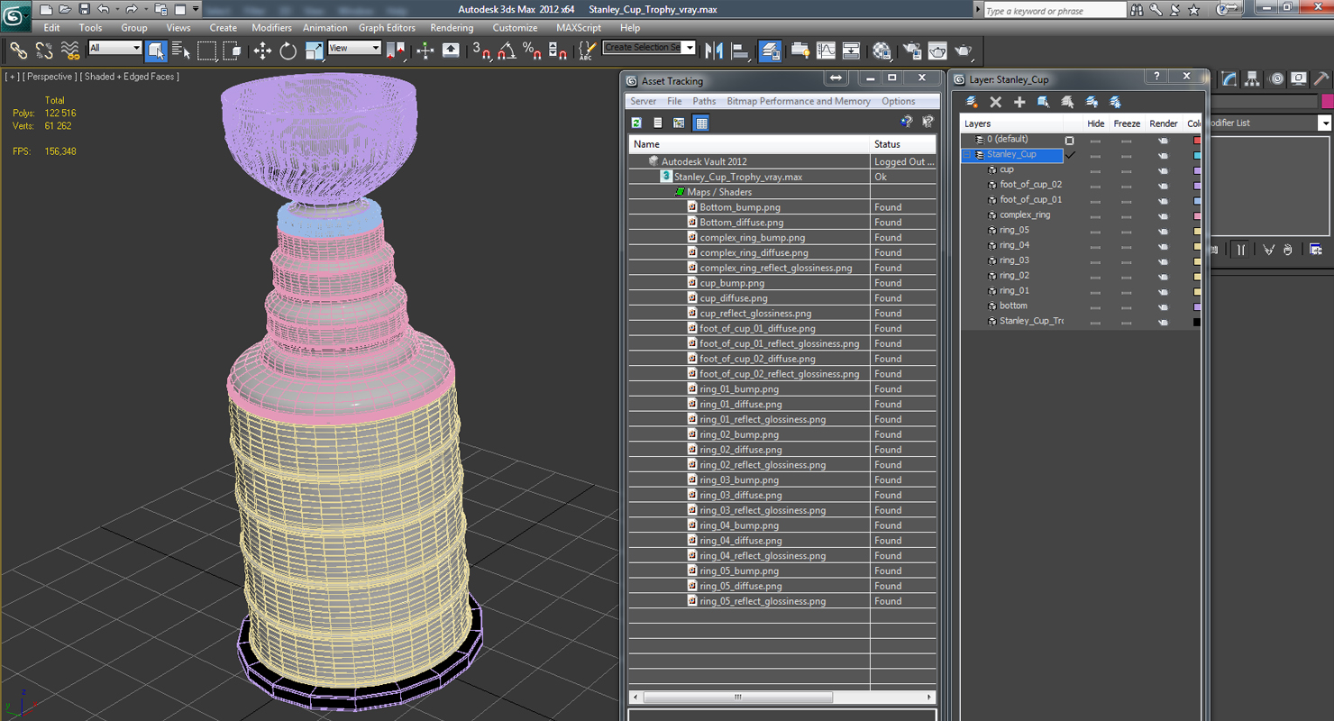Open the Curve Editor from toolbar
Viewport: 1334px width, 721px height.
(x=826, y=50)
